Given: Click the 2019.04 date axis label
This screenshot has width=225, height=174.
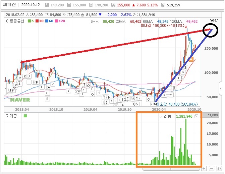Looking at the screenshot, I should (x=91, y=110).
